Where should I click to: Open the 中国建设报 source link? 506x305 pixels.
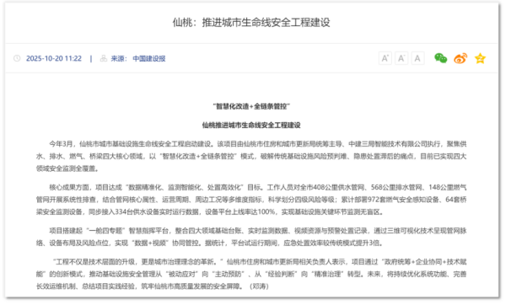coord(149,59)
